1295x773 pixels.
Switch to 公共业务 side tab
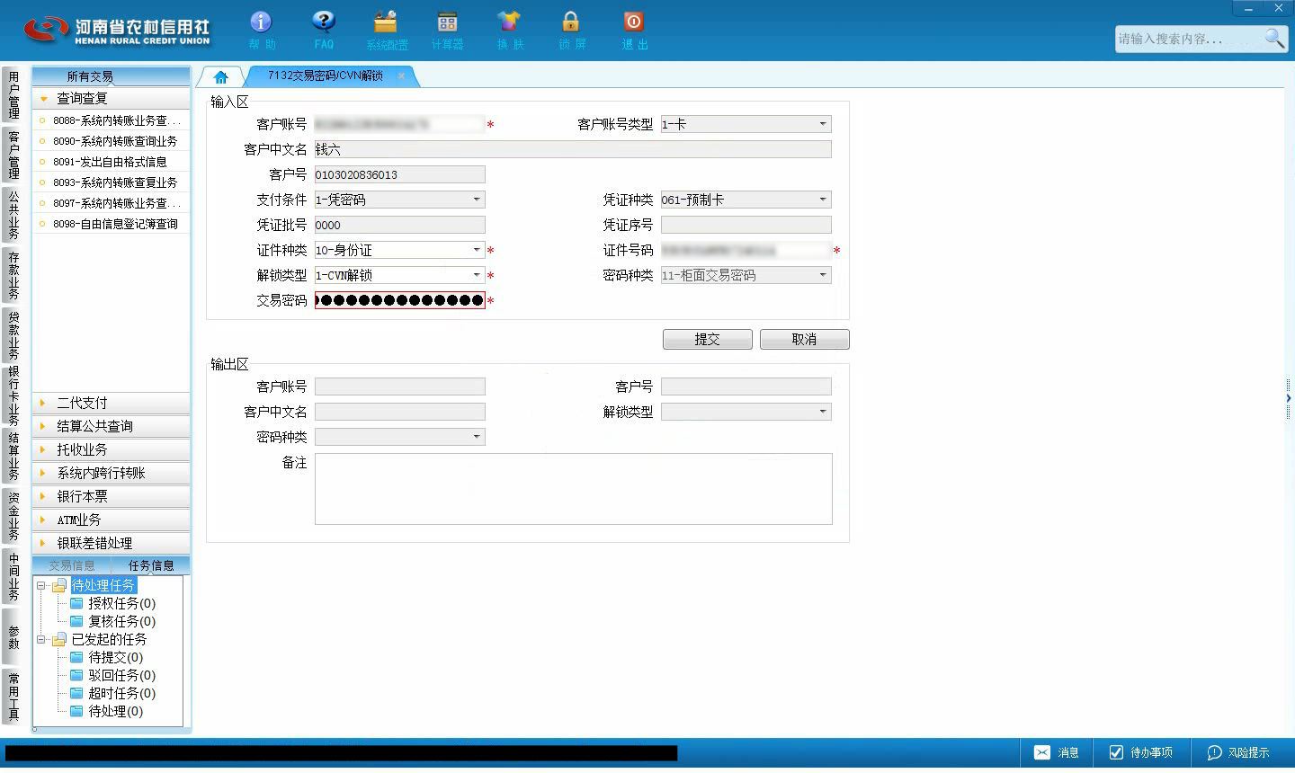[13, 215]
